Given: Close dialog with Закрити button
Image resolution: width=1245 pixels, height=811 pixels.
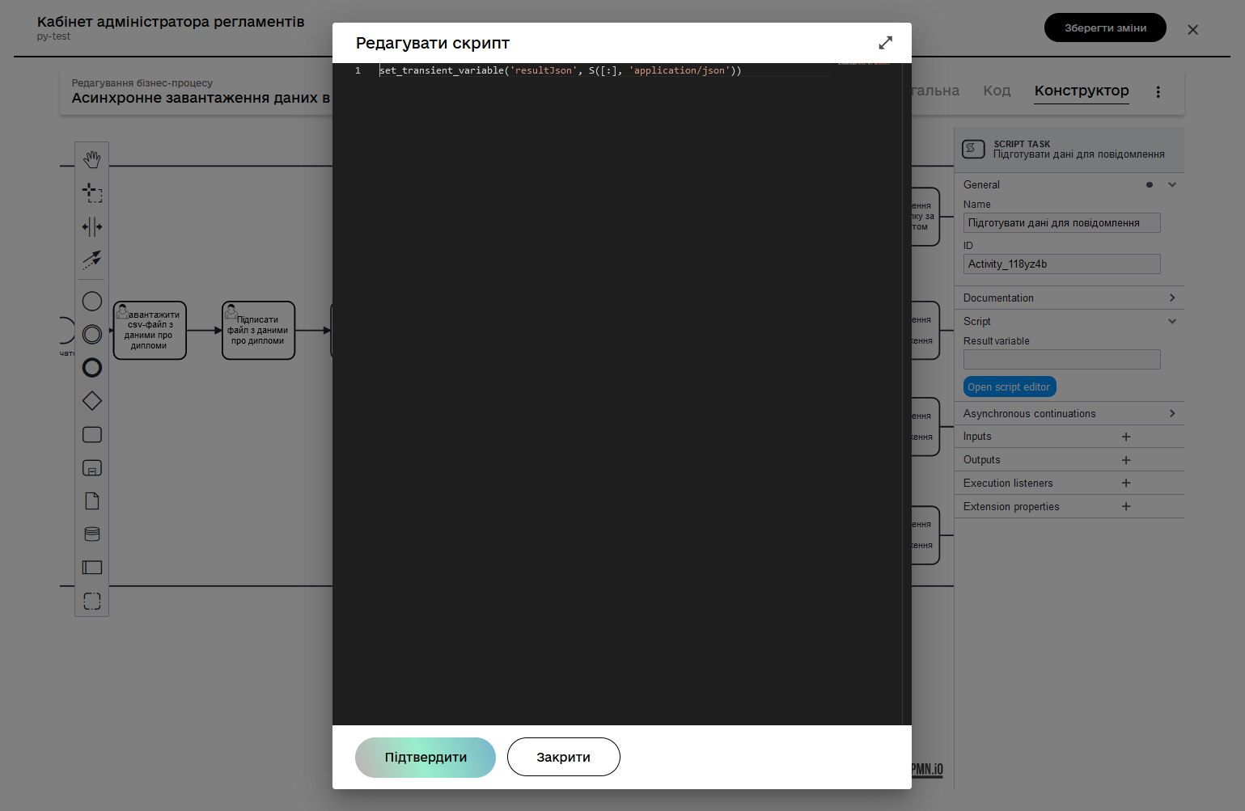Looking at the screenshot, I should point(564,758).
